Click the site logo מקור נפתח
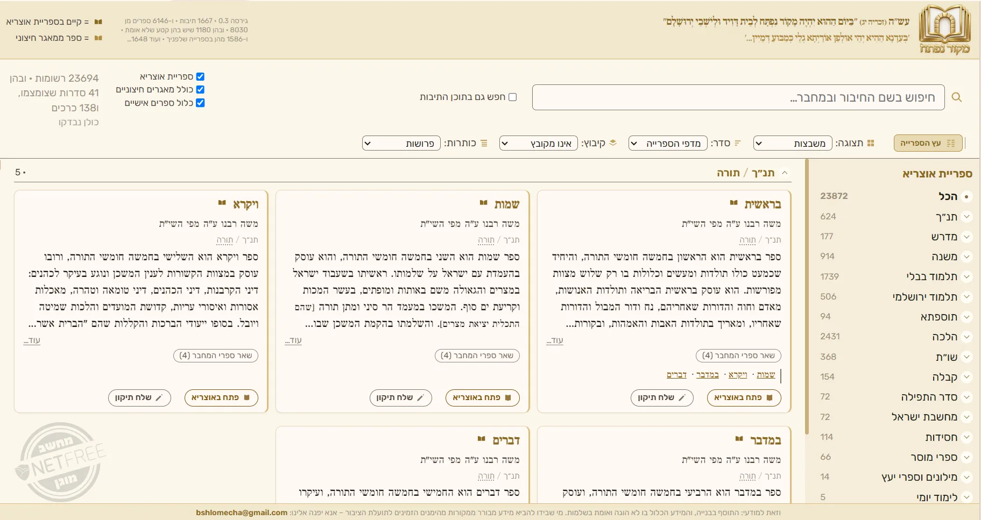Viewport: 981px width, 520px height. [945, 30]
